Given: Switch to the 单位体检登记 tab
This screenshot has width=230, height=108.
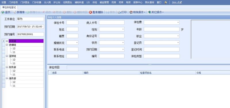Looking at the screenshot, I should (9, 7).
